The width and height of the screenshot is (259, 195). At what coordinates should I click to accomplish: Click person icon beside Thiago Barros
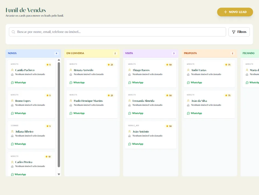(129, 70)
